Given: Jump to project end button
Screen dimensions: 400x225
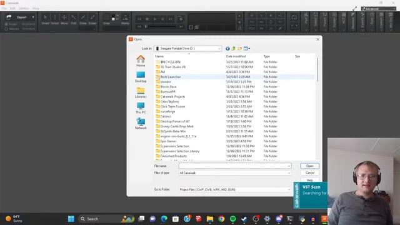Looking at the screenshot, I should [x=181, y=26].
